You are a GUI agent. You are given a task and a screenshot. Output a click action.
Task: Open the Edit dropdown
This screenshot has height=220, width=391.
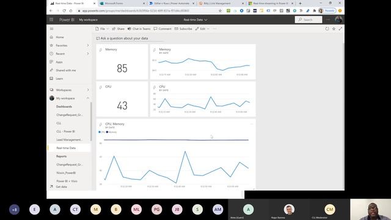tap(202, 29)
